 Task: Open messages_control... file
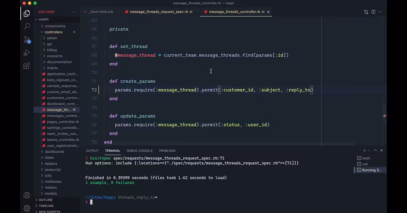(63, 116)
